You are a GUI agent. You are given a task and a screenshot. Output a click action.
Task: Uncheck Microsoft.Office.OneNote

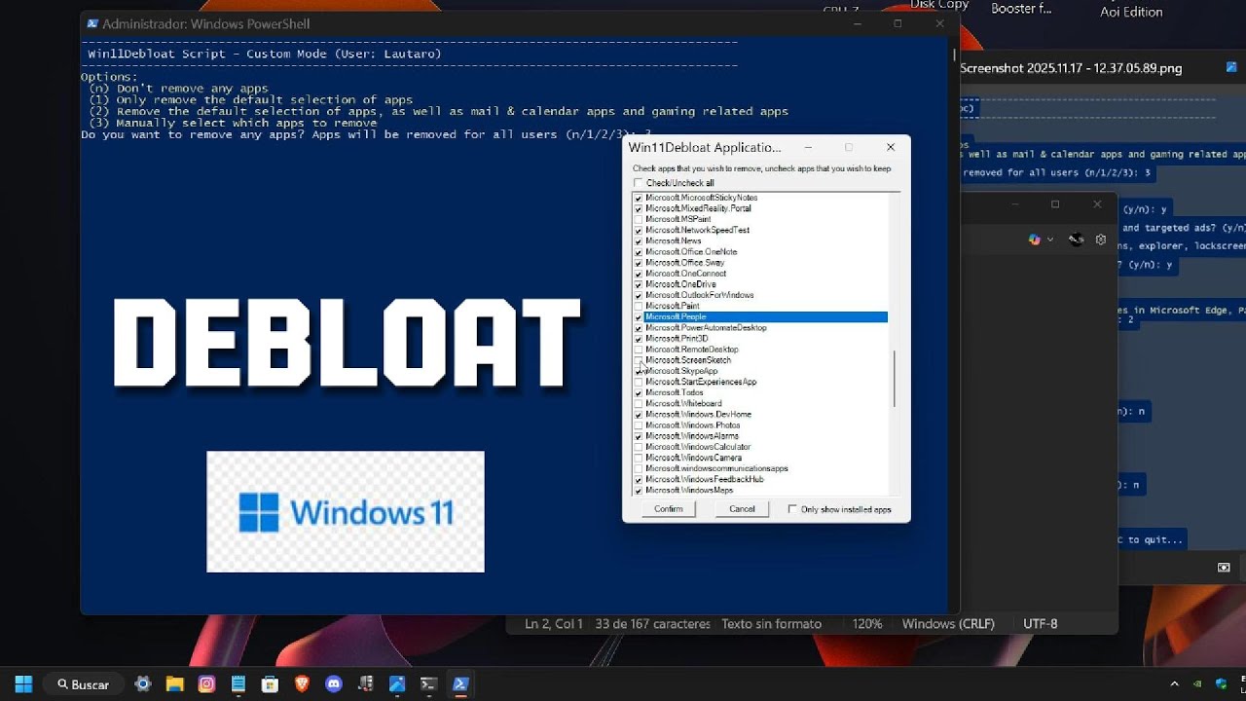coord(639,252)
